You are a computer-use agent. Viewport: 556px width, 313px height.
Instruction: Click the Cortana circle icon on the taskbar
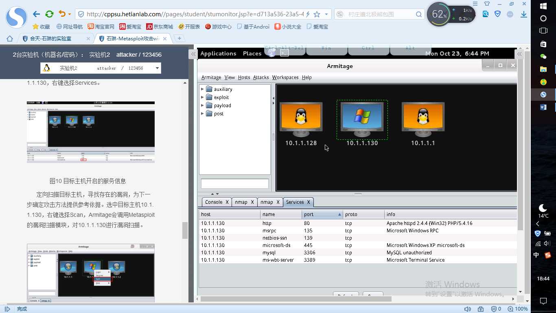point(543,18)
